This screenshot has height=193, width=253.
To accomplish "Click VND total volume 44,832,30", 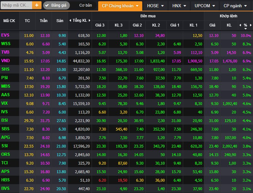I will 81,61.
